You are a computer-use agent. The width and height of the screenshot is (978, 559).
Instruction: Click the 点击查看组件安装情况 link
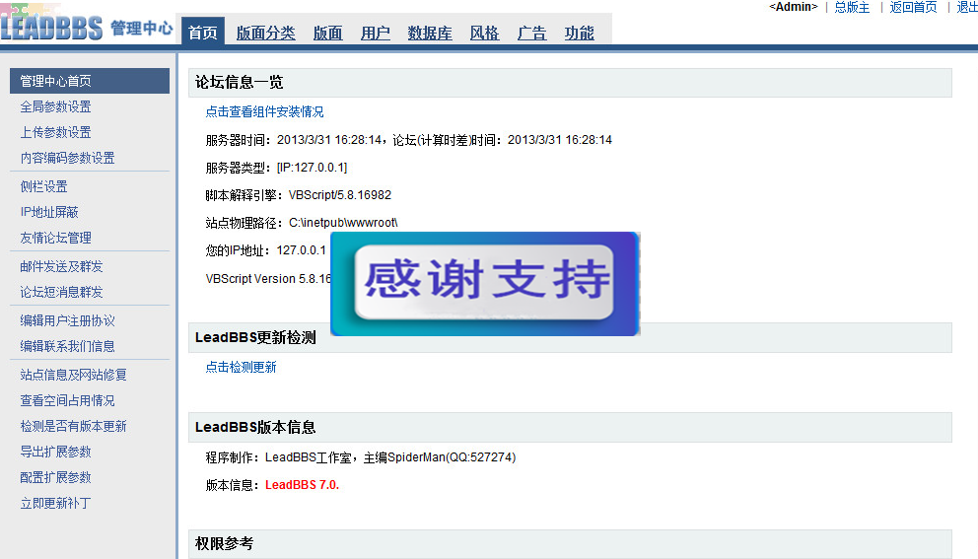[x=264, y=111]
